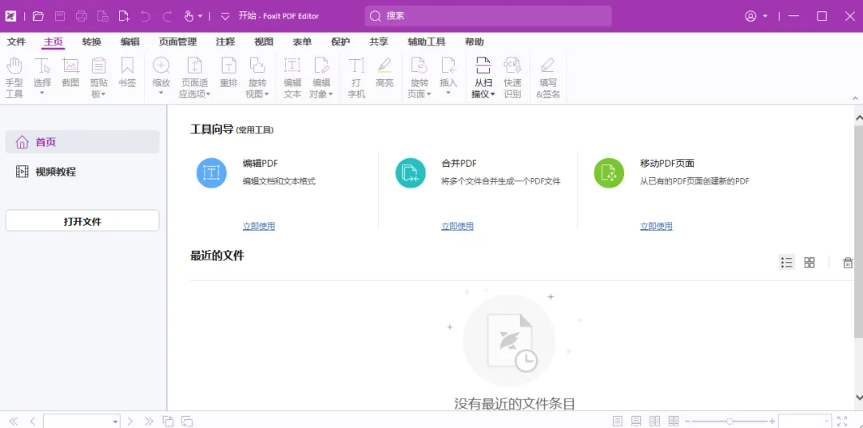Click 立即使用 under 编辑PDF
The height and width of the screenshot is (428, 863).
(x=259, y=226)
